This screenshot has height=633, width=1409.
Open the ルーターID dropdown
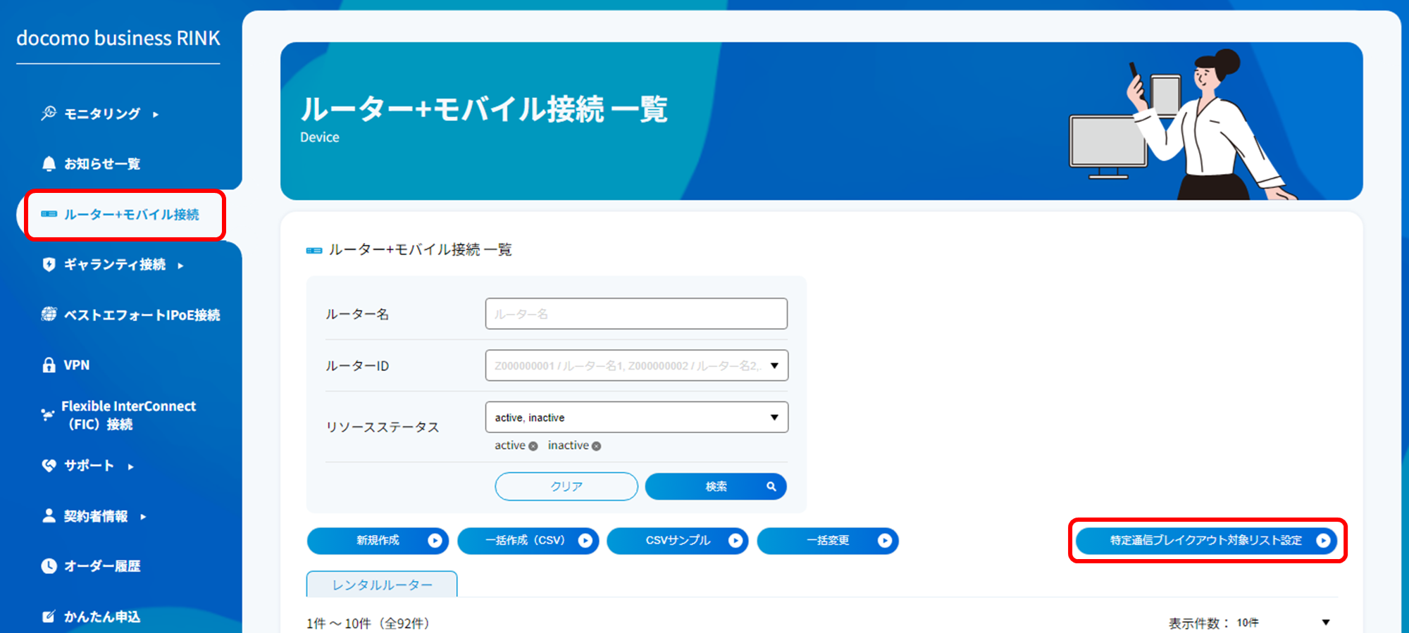[x=636, y=365]
